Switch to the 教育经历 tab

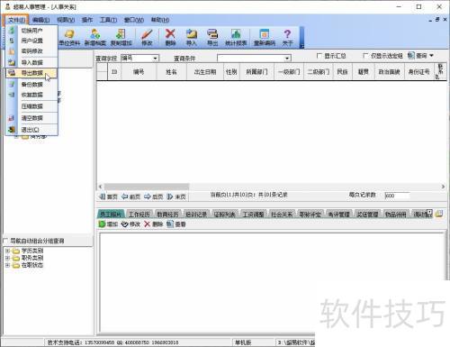click(x=167, y=215)
